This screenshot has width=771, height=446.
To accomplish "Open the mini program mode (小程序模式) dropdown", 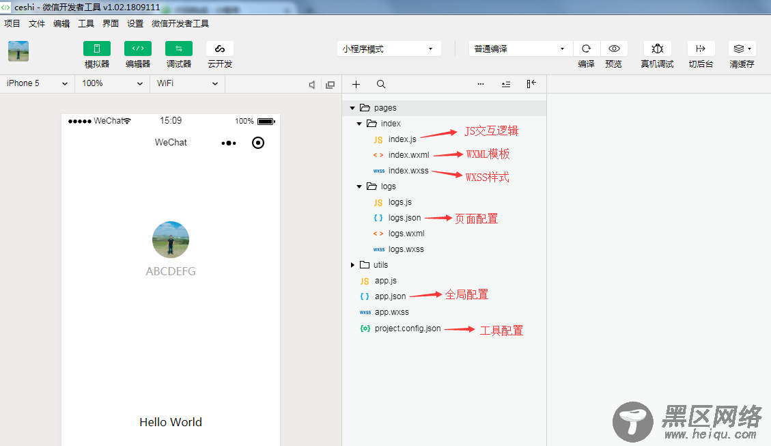I will pos(389,48).
